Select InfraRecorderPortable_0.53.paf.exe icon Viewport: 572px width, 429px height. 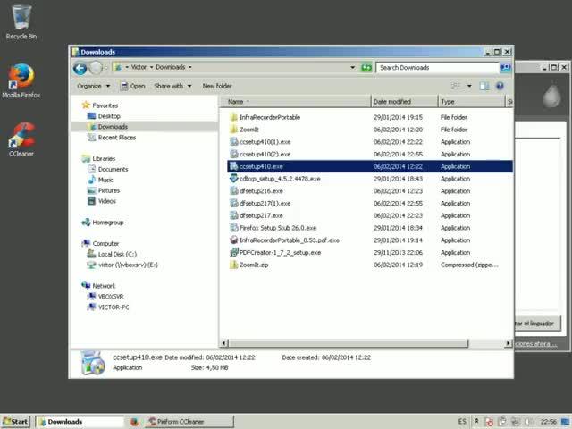point(234,240)
